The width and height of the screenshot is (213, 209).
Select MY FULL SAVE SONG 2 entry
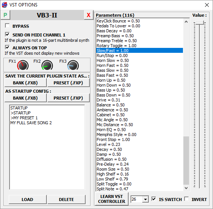pyautogui.click(x=31, y=123)
